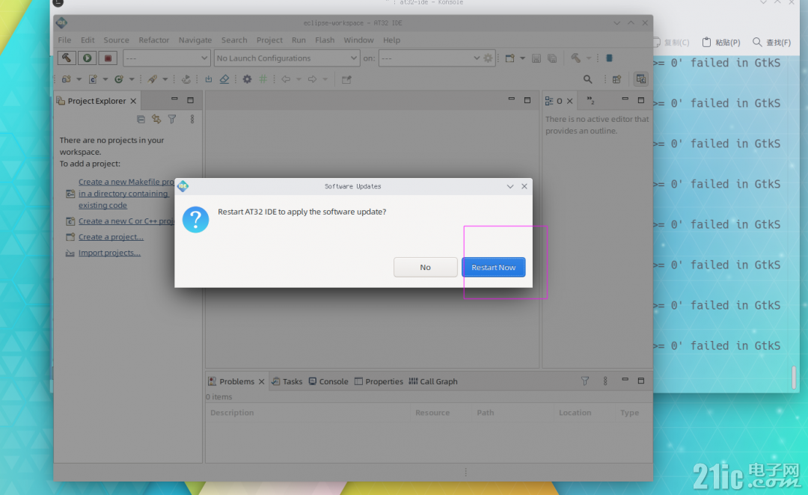
Task: Open the Flash menu
Action: pos(325,40)
